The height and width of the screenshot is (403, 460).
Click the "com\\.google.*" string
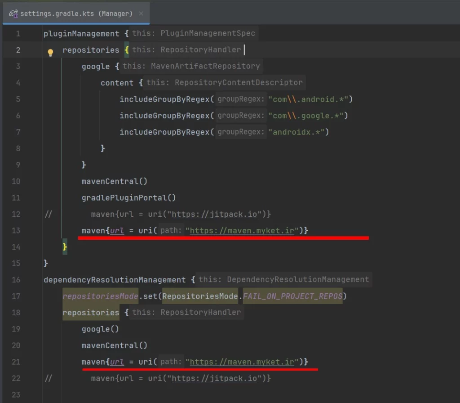pyautogui.click(x=305, y=116)
